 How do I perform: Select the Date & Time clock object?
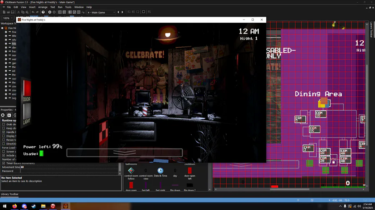(160, 171)
